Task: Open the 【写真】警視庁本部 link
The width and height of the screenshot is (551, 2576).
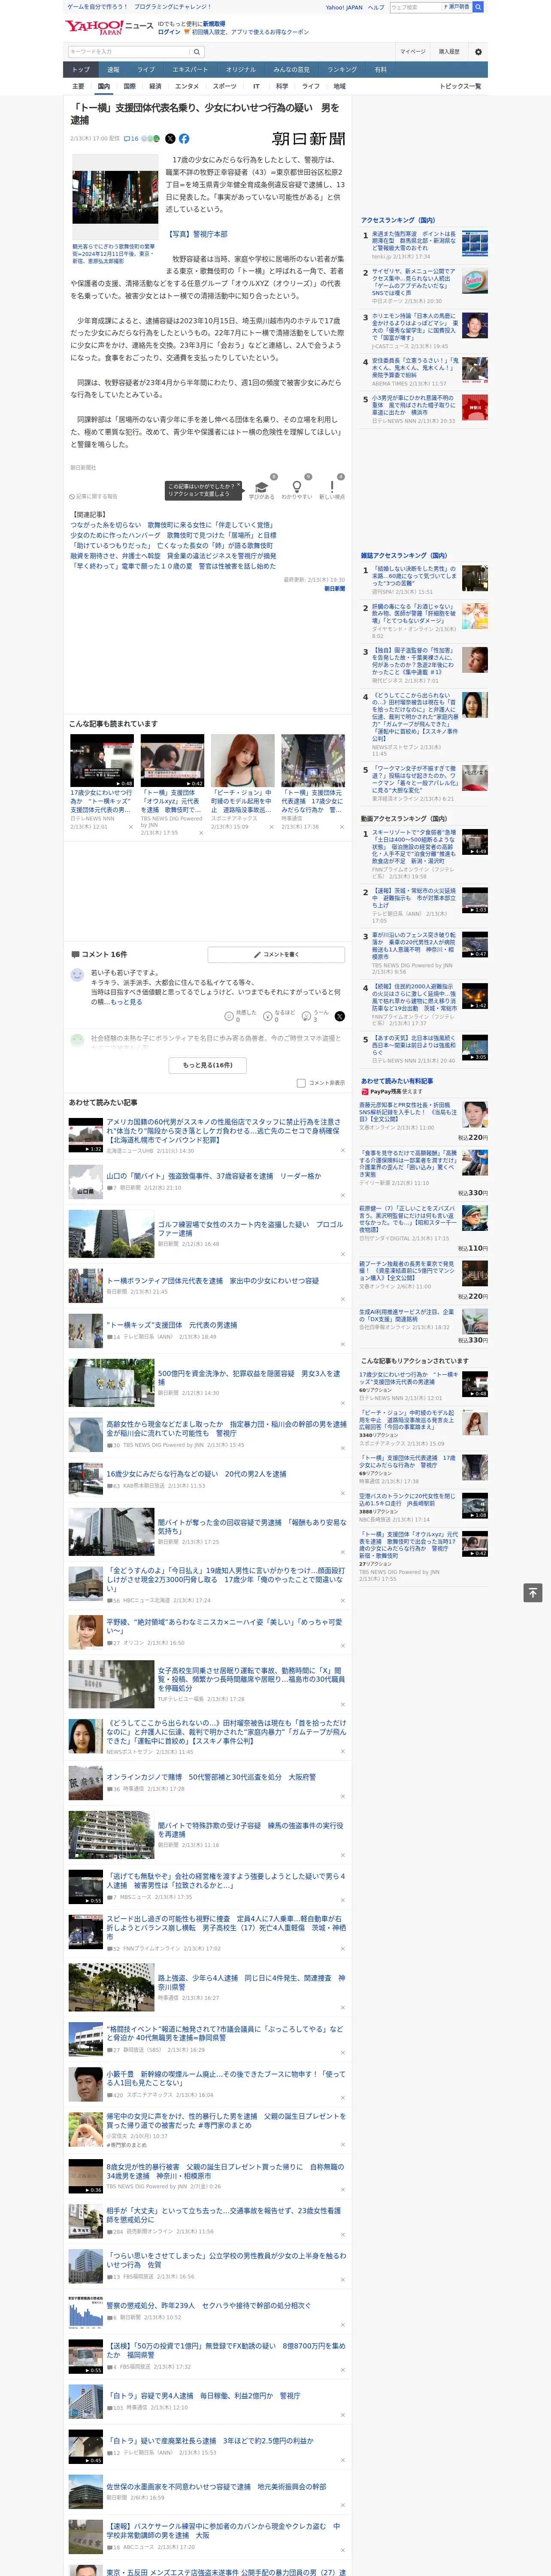Action: coord(197,234)
